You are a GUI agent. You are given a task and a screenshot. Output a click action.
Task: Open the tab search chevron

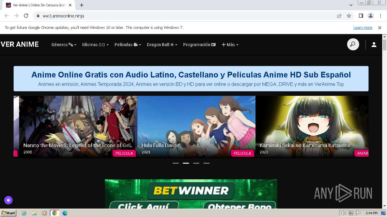click(351, 5)
